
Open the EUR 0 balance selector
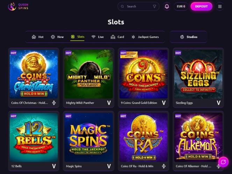pos(181,6)
